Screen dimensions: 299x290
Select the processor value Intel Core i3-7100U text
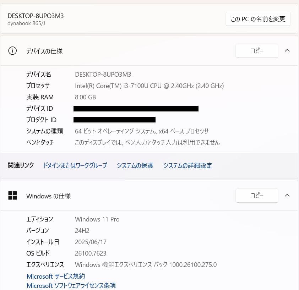[149, 86]
